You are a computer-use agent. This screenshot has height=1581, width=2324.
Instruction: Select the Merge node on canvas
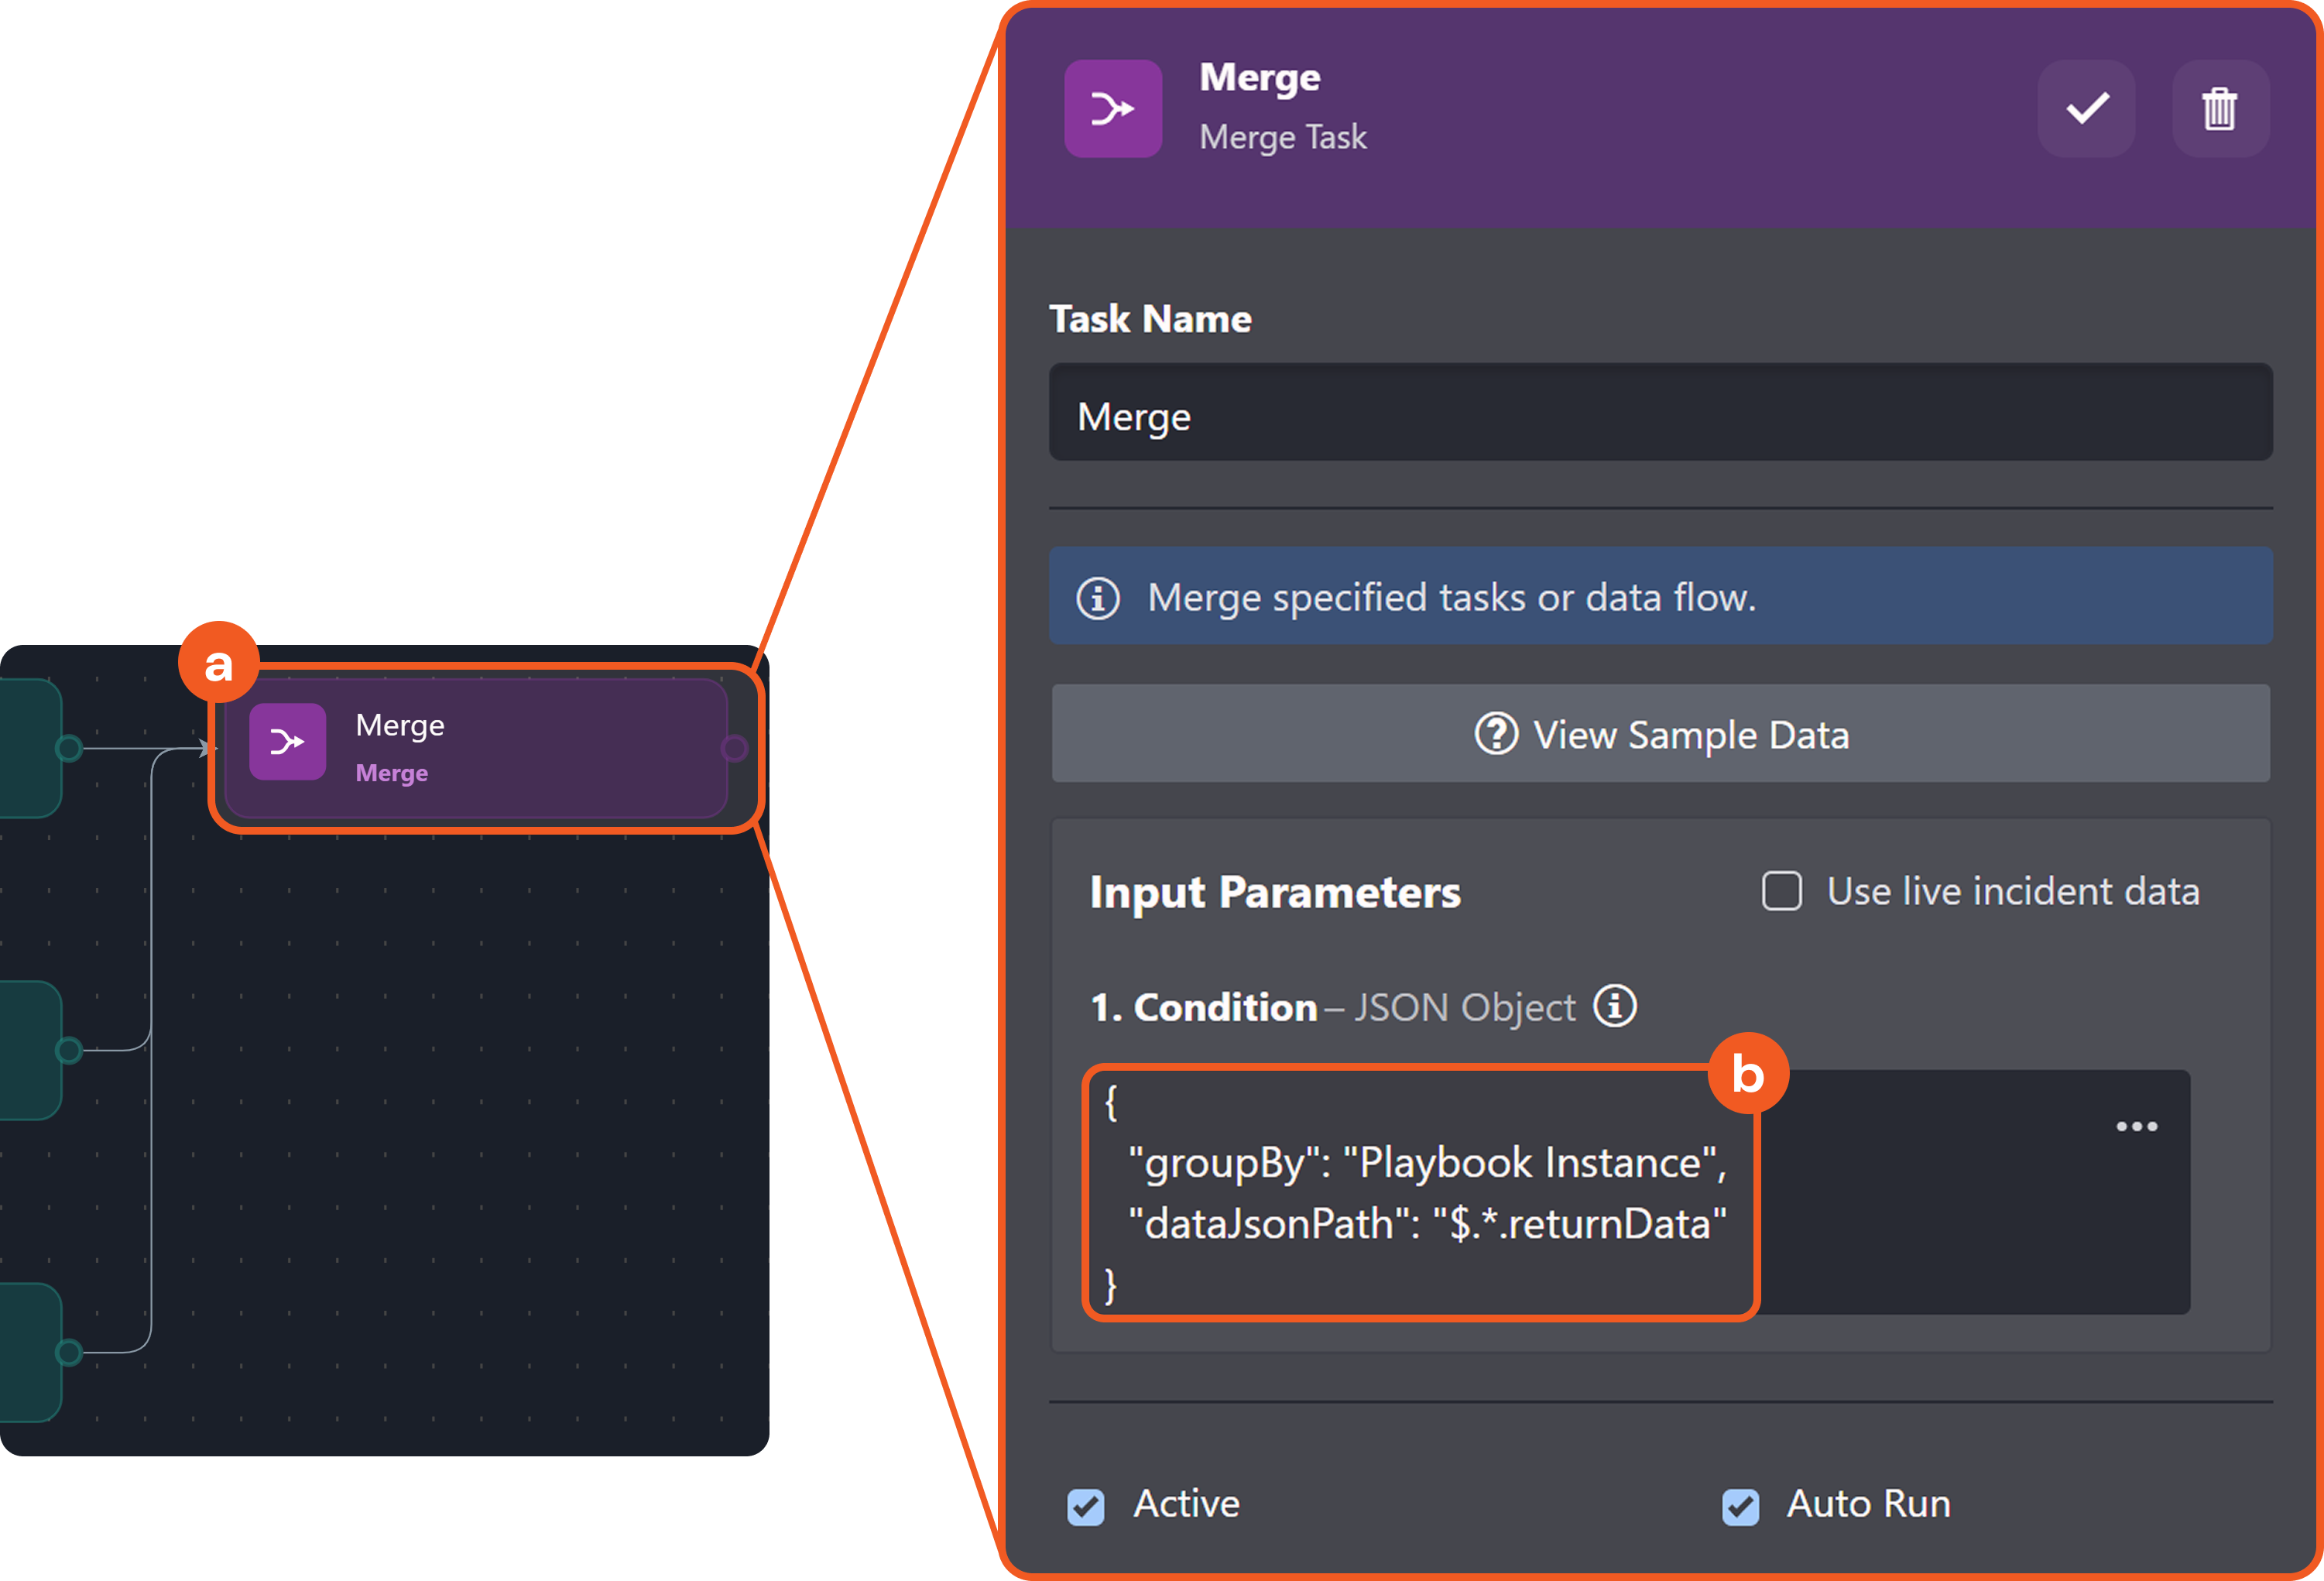[520, 748]
